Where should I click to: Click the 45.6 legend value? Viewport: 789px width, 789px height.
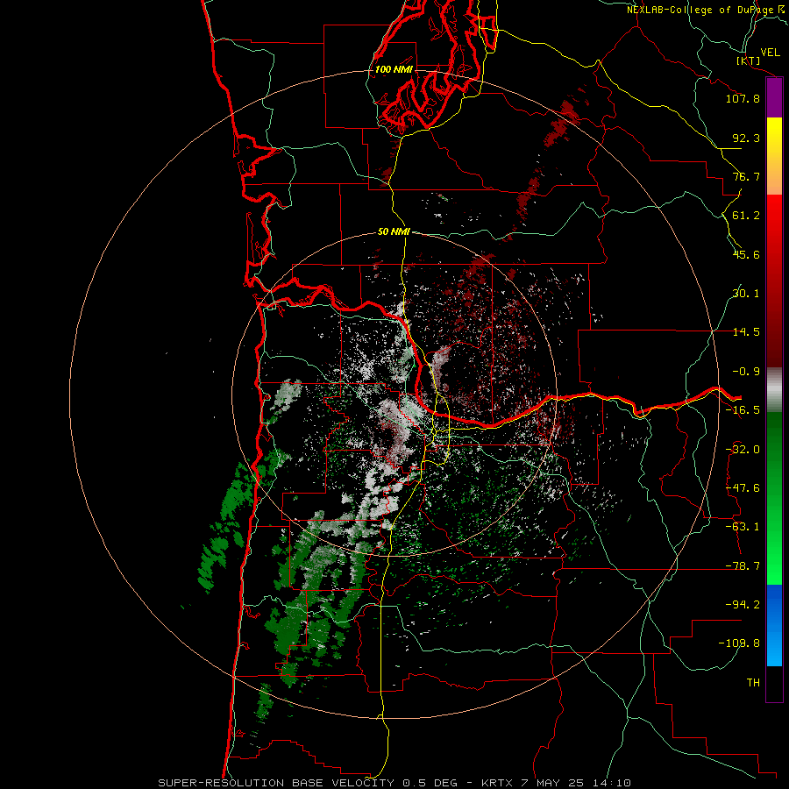coord(746,254)
